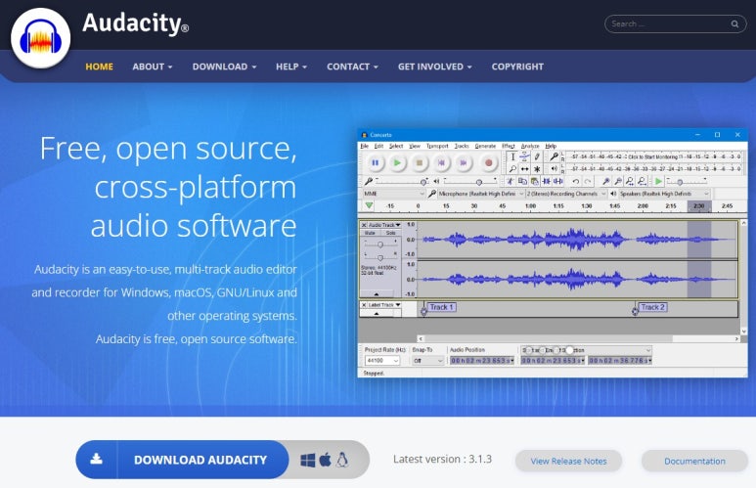Click the recording meter microphone icon

[x=554, y=156]
